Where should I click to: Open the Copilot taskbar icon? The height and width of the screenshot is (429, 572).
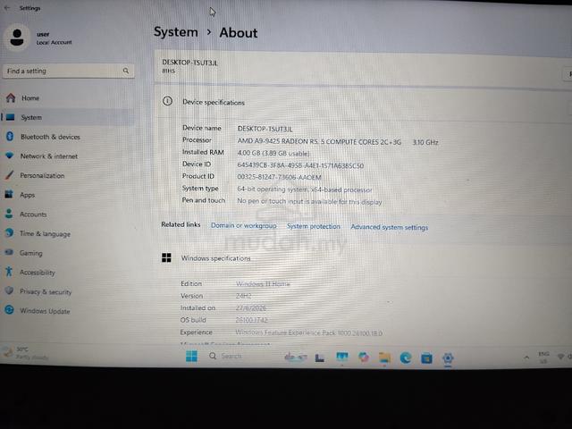[x=364, y=357]
